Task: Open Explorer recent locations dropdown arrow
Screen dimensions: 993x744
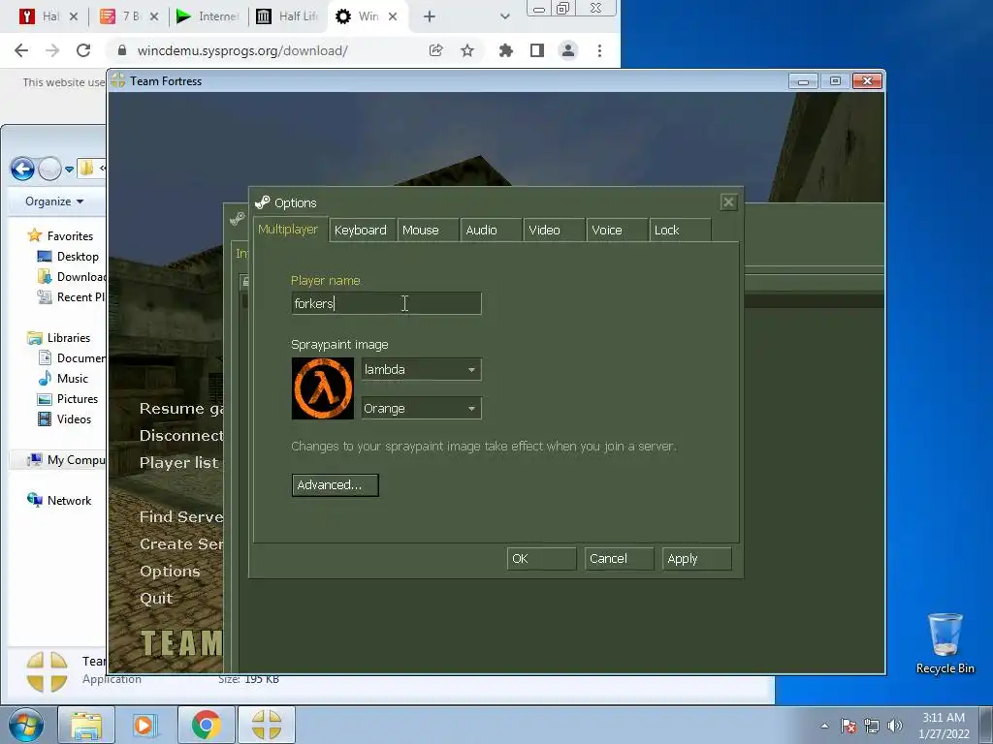Action: tap(69, 170)
